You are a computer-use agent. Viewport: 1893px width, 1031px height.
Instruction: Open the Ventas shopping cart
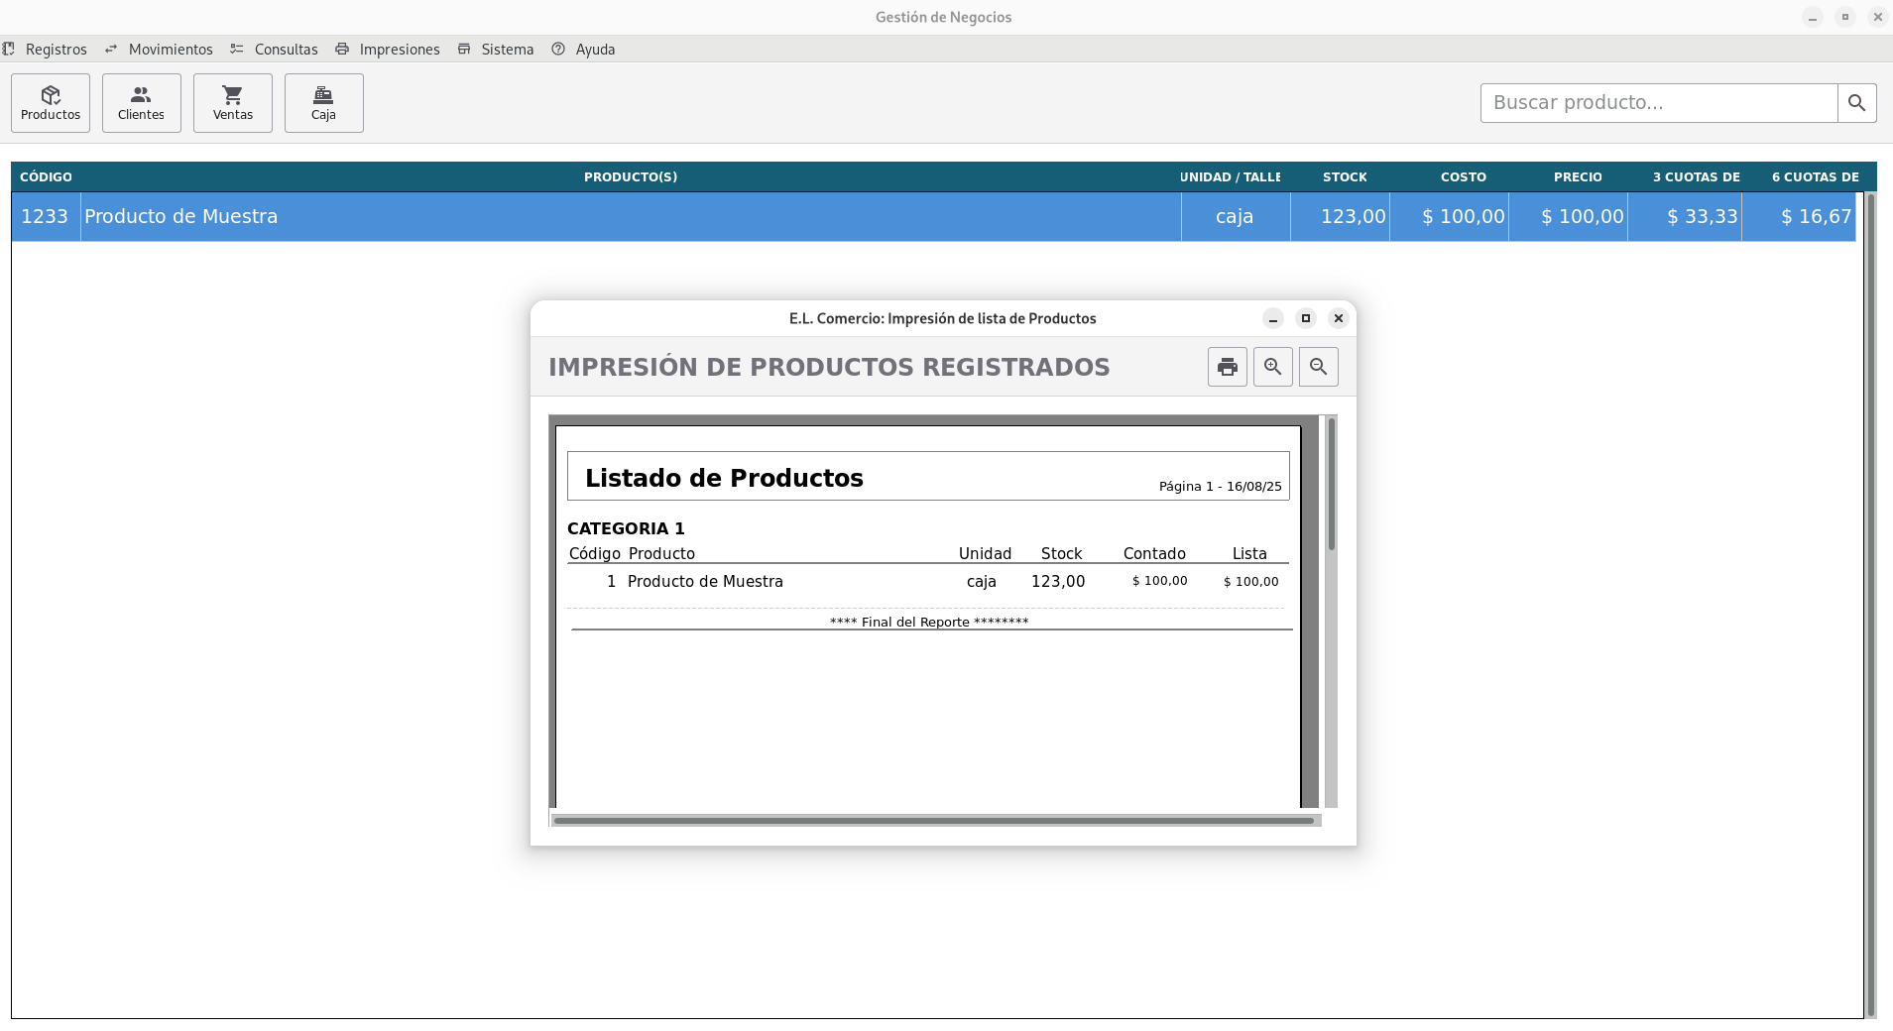233,103
